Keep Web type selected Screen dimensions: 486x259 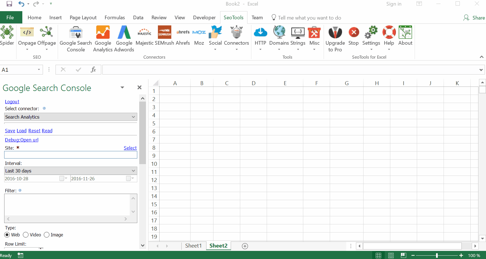click(7, 235)
